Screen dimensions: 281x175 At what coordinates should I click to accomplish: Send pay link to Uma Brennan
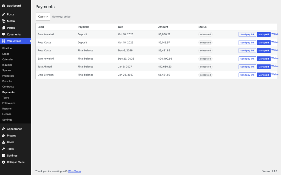(247, 75)
